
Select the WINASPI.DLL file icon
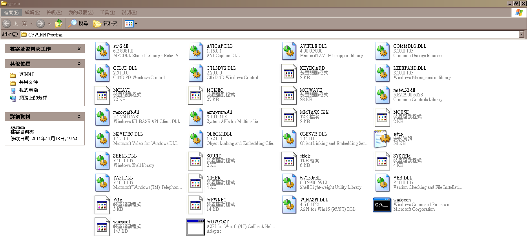[x=289, y=205]
